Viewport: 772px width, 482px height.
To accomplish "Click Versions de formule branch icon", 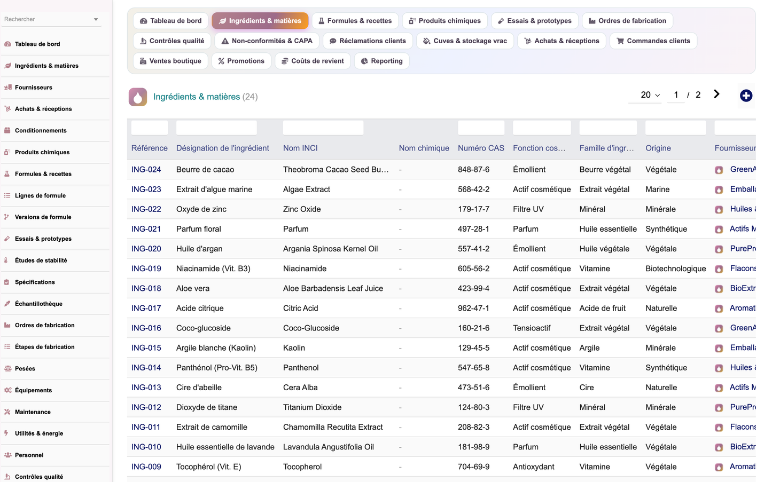I will tap(6, 217).
